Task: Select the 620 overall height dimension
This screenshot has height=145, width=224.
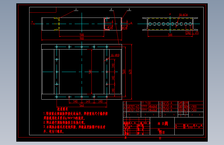Action: click(x=130, y=72)
